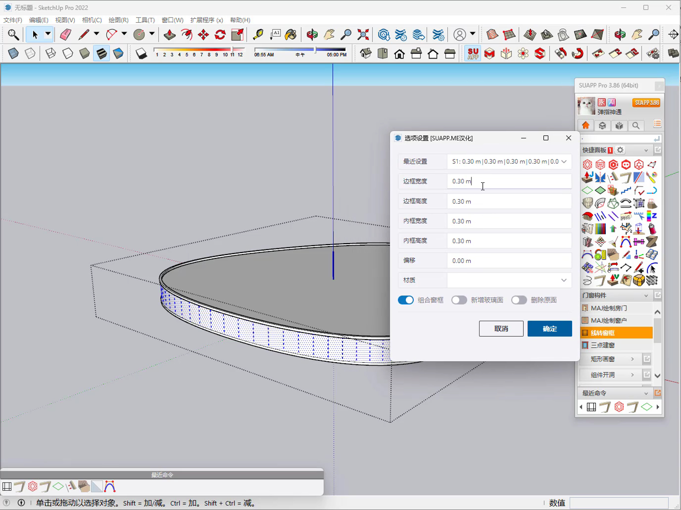Open the 最近设置 dropdown list

pos(509,161)
